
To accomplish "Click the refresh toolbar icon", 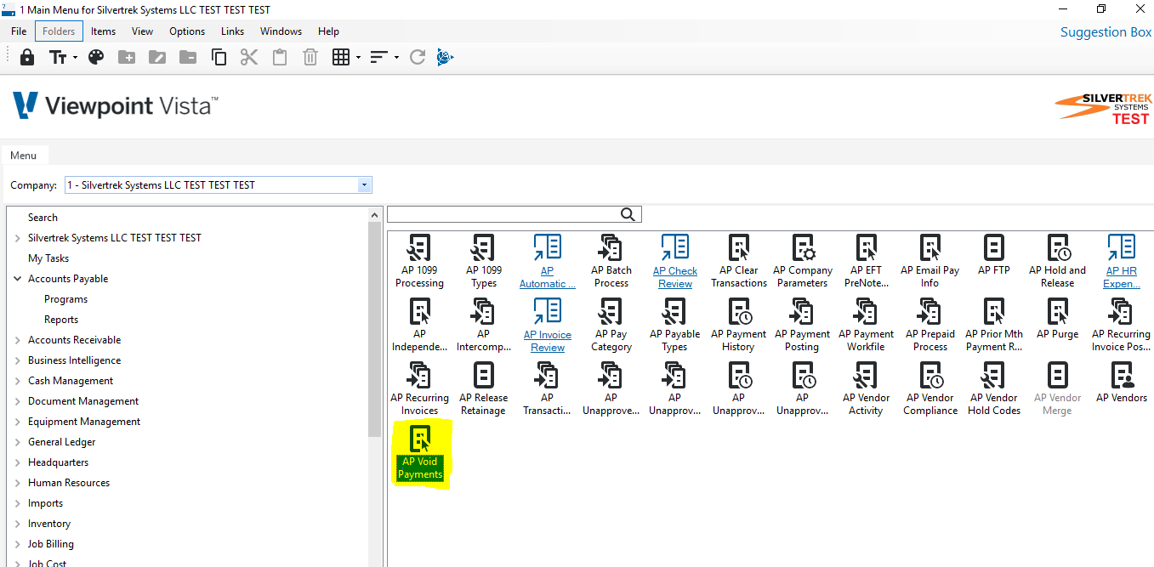I will [417, 57].
